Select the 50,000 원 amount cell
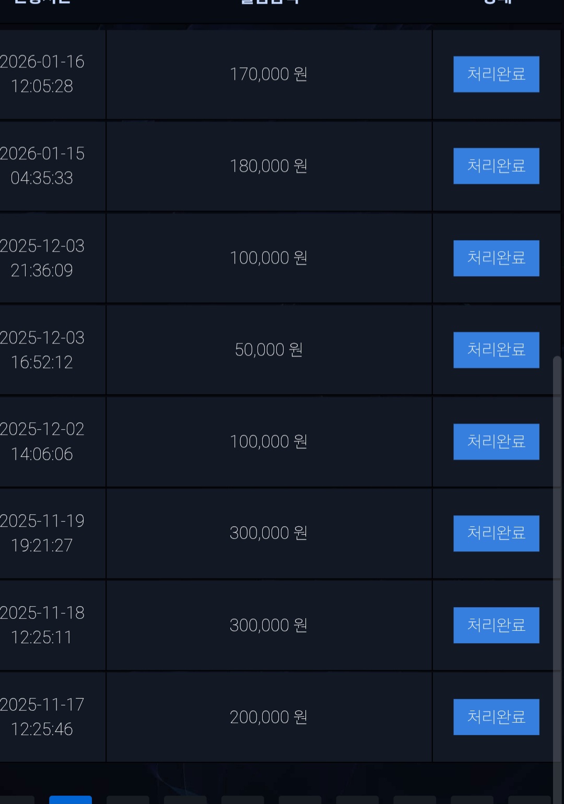 [268, 350]
